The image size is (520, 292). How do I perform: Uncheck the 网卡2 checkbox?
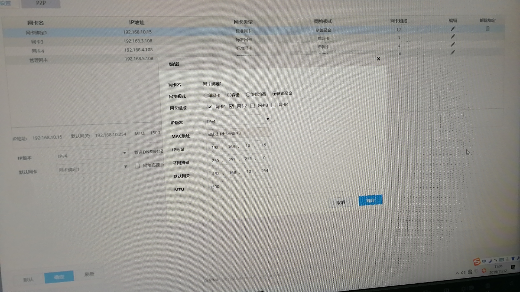(231, 106)
